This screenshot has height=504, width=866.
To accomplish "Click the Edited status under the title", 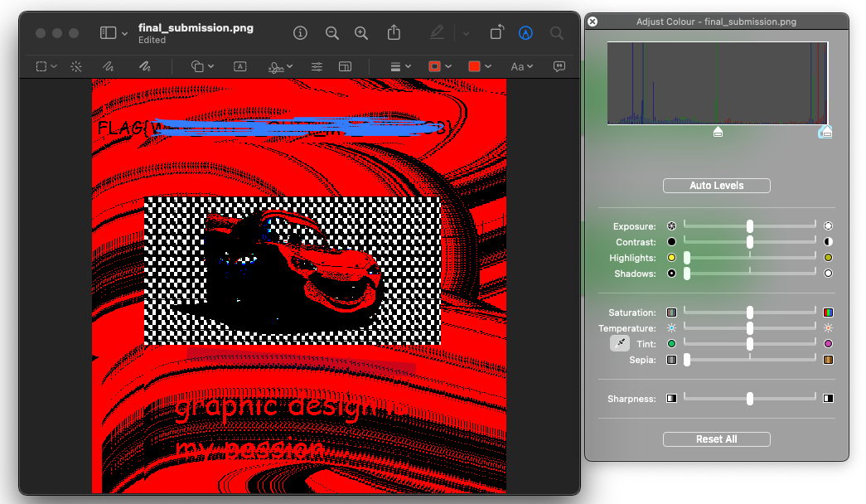I will [152, 40].
